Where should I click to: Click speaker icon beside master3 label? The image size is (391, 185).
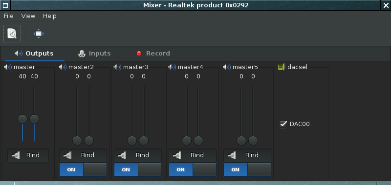pos(117,67)
